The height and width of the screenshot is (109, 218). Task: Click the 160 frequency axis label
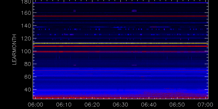(x=26, y=13)
